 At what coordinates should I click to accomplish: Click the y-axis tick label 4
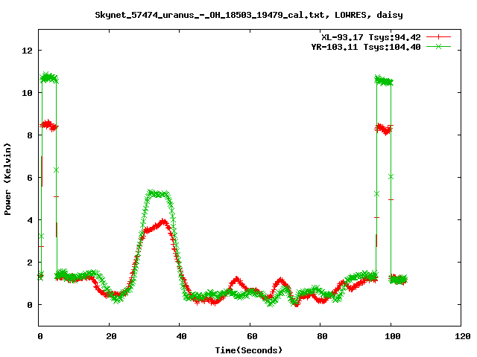click(30, 220)
